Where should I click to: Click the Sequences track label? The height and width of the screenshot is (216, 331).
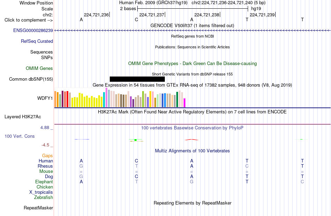coord(41,52)
